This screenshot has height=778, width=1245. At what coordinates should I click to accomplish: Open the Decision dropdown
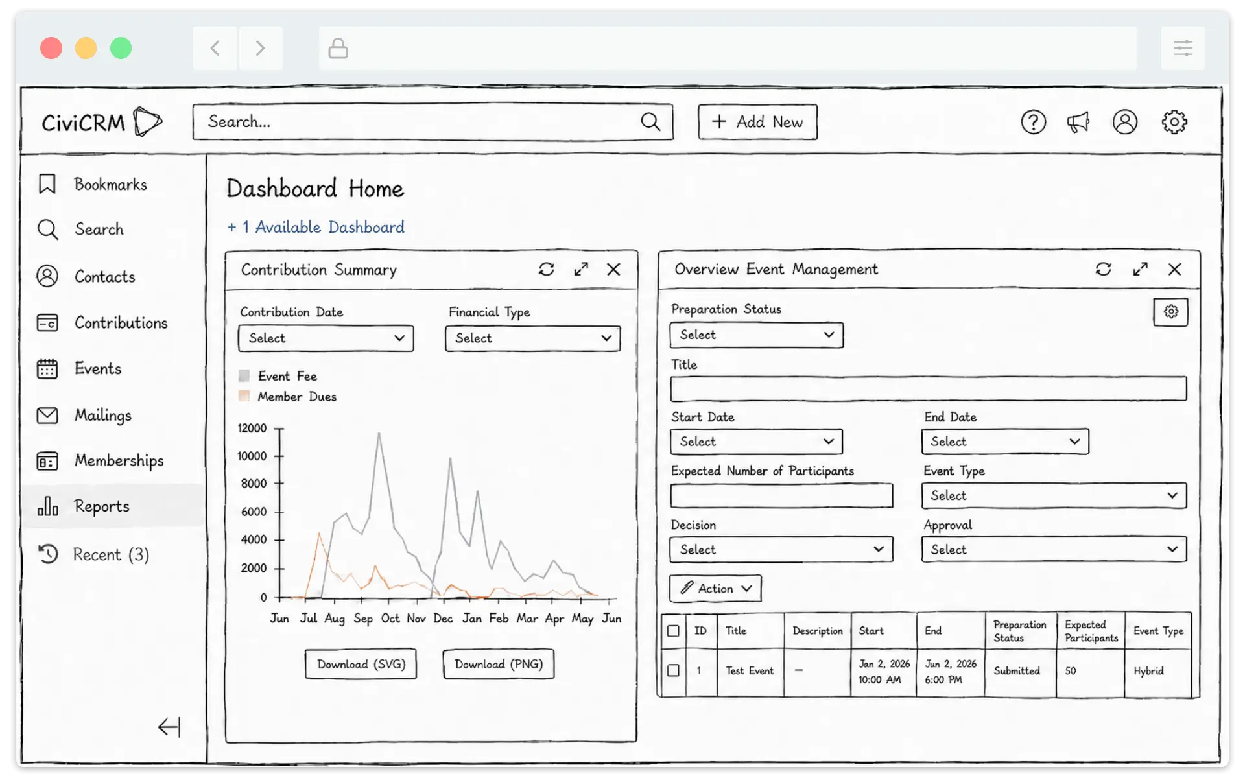pos(781,549)
